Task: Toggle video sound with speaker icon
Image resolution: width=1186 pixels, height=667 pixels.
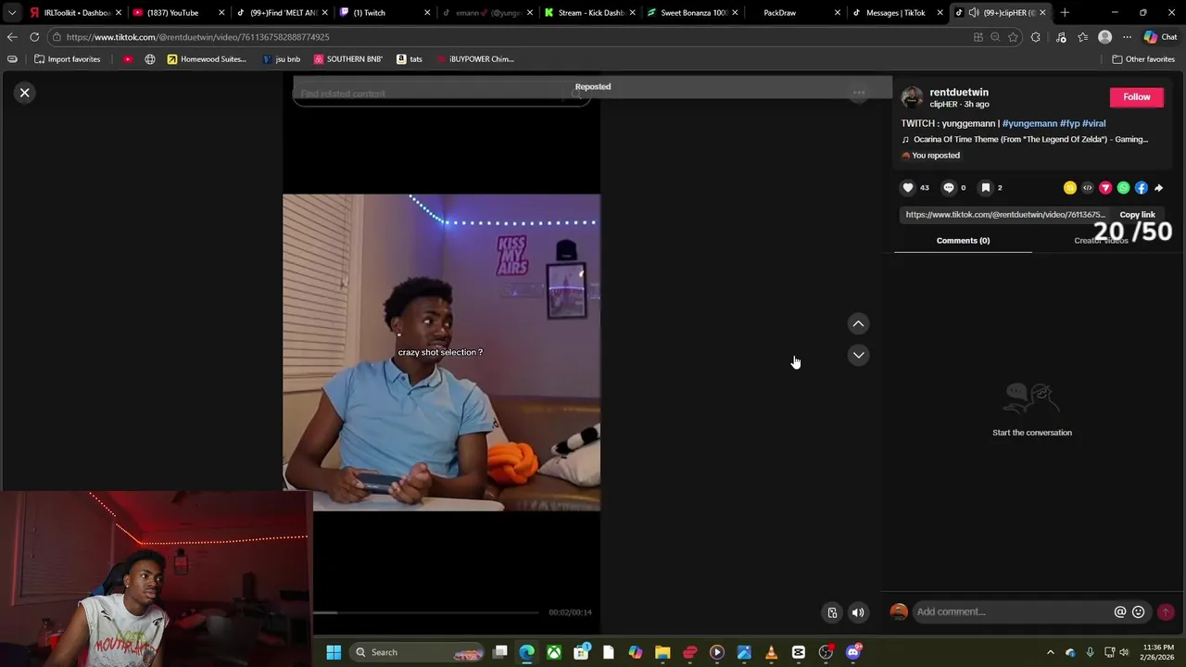Action: 858,612
